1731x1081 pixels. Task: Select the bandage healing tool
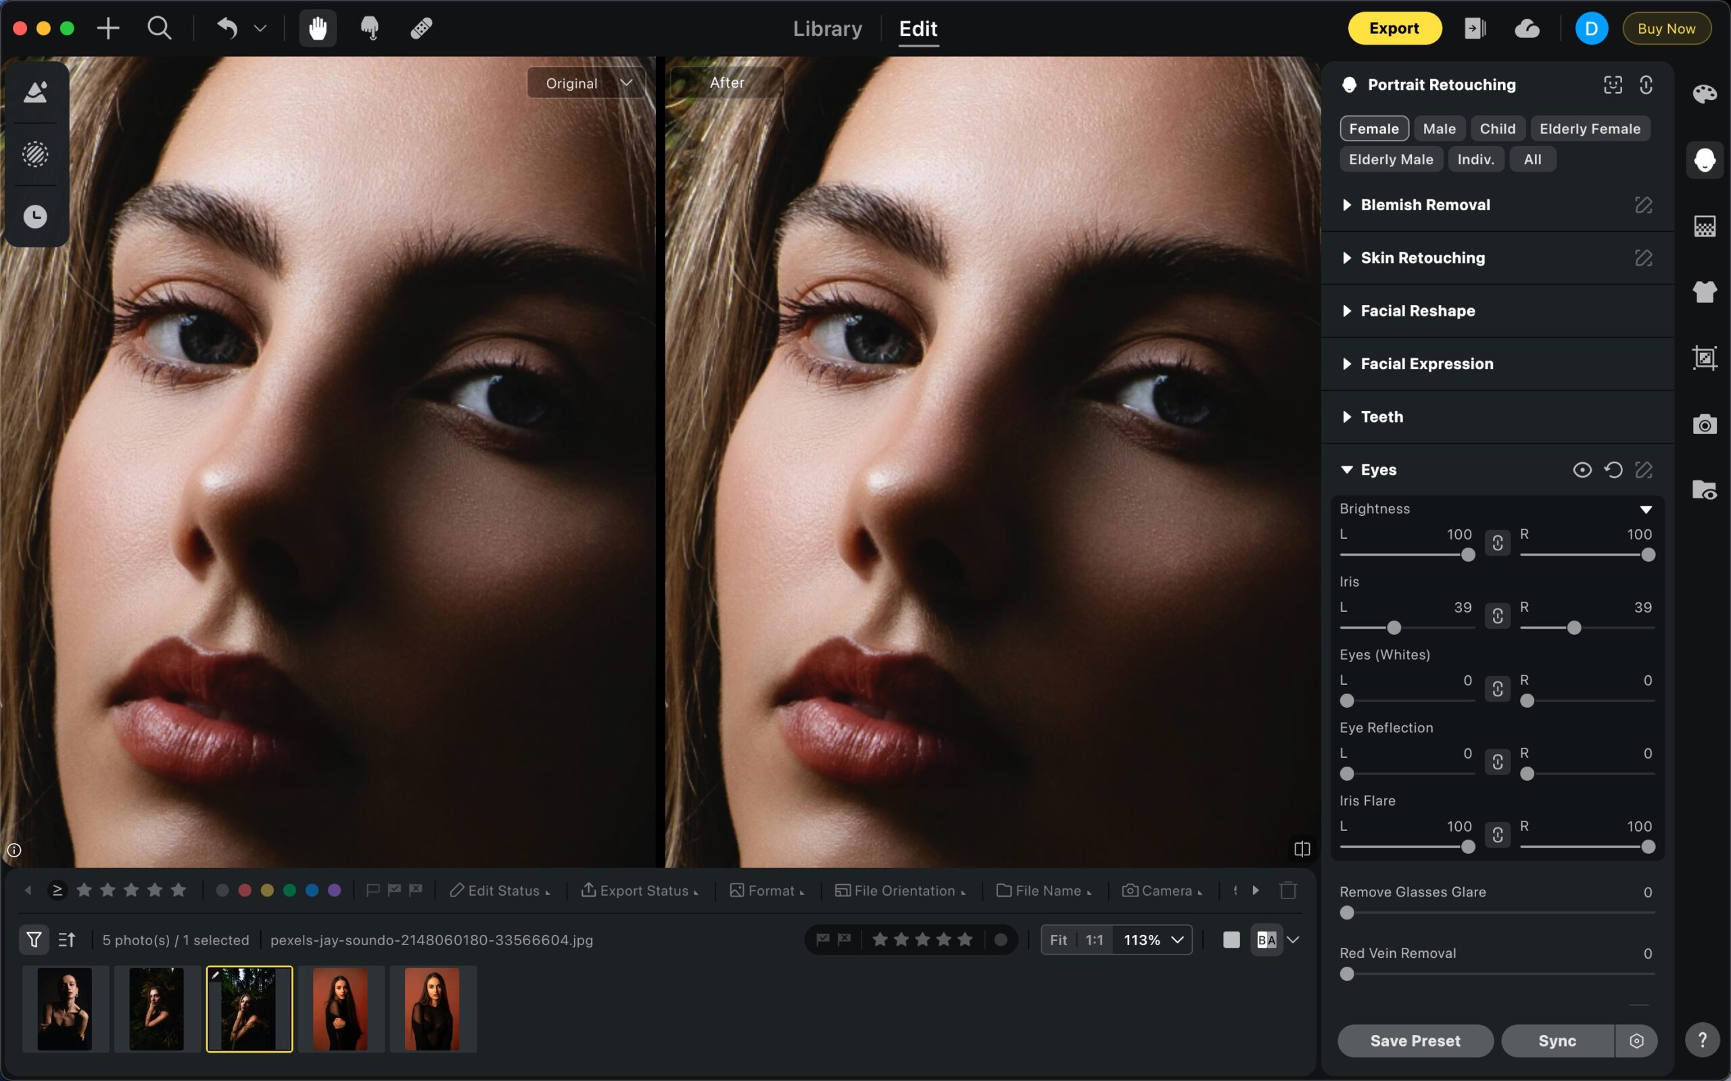coord(421,28)
